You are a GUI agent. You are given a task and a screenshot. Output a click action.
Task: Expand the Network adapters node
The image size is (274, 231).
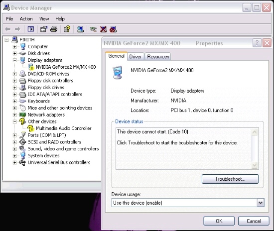click(x=15, y=115)
